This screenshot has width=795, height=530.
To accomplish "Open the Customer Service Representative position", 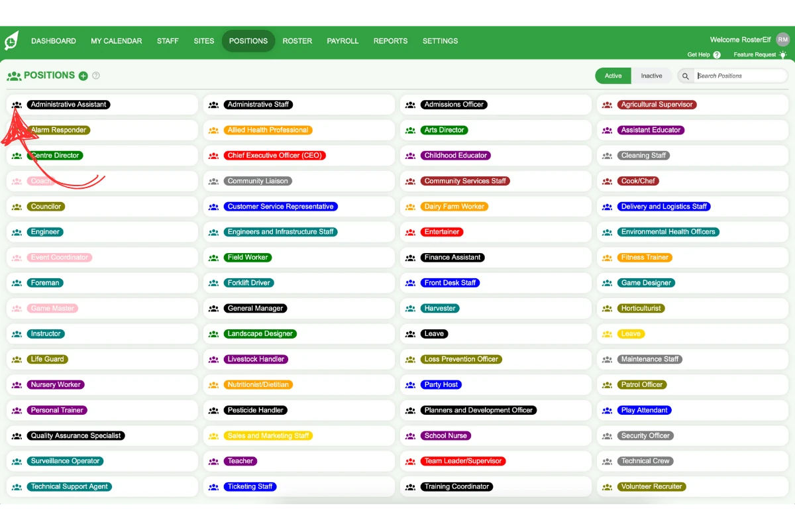I will 281,207.
